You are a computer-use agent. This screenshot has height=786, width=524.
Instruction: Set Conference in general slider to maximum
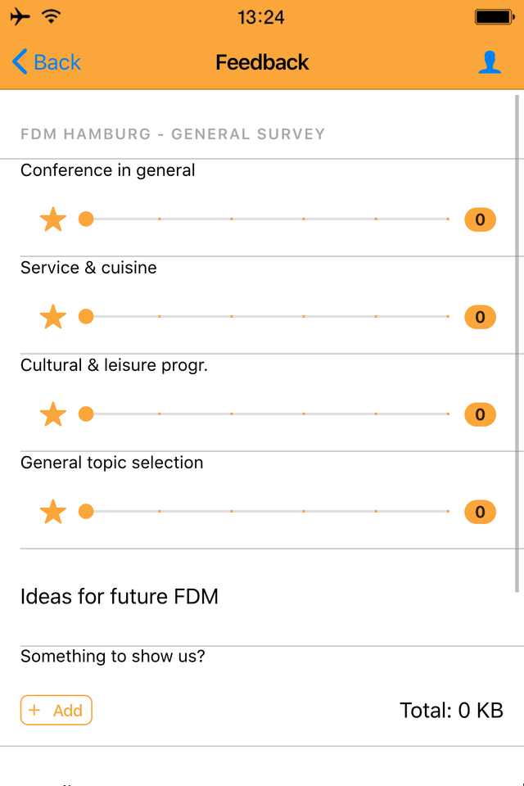[x=448, y=219]
